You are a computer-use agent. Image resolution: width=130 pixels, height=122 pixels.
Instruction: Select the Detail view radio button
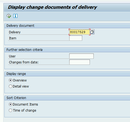[x=10, y=86]
